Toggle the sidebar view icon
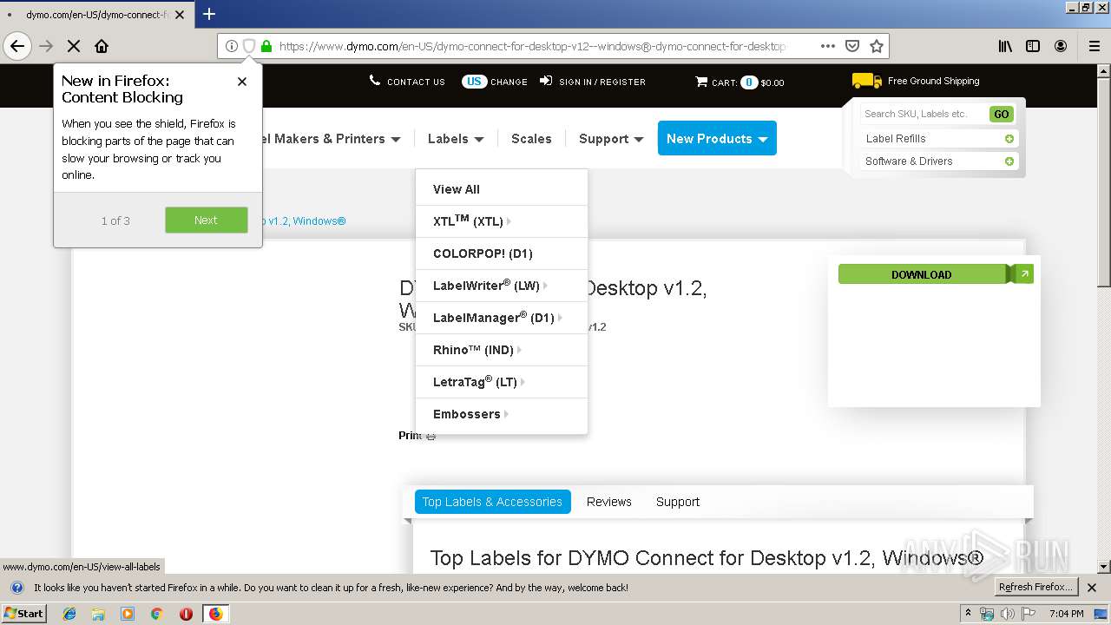1111x625 pixels. coord(1033,46)
